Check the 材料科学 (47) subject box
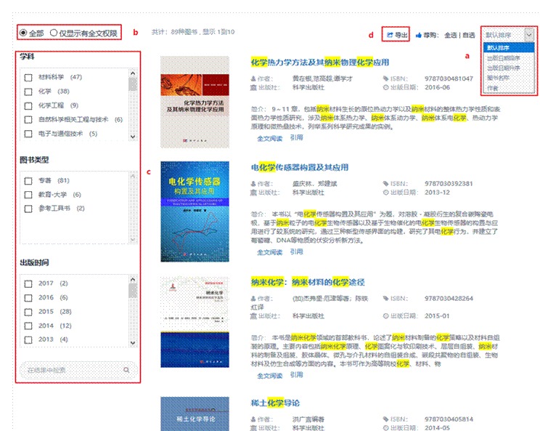The height and width of the screenshot is (431, 540). [x=28, y=78]
